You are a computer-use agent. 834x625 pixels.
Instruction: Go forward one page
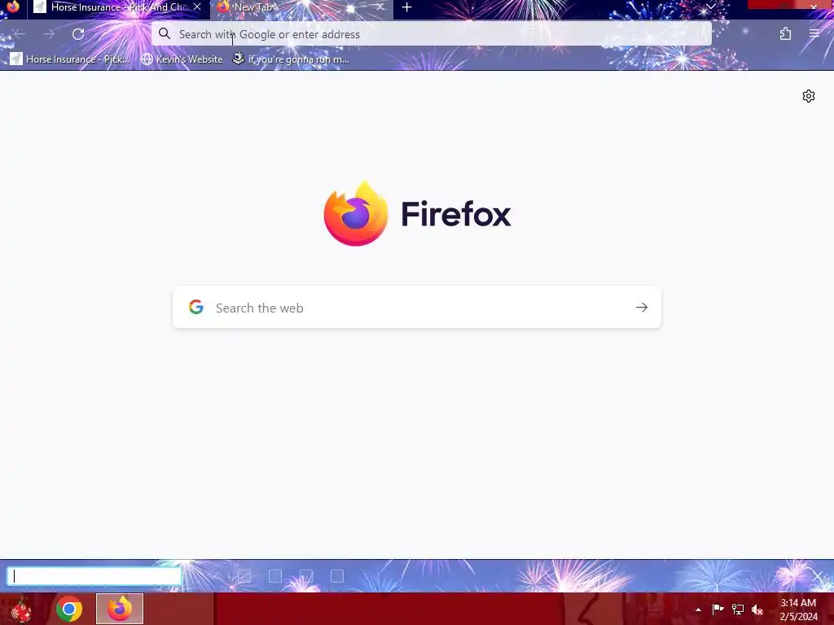coord(49,34)
